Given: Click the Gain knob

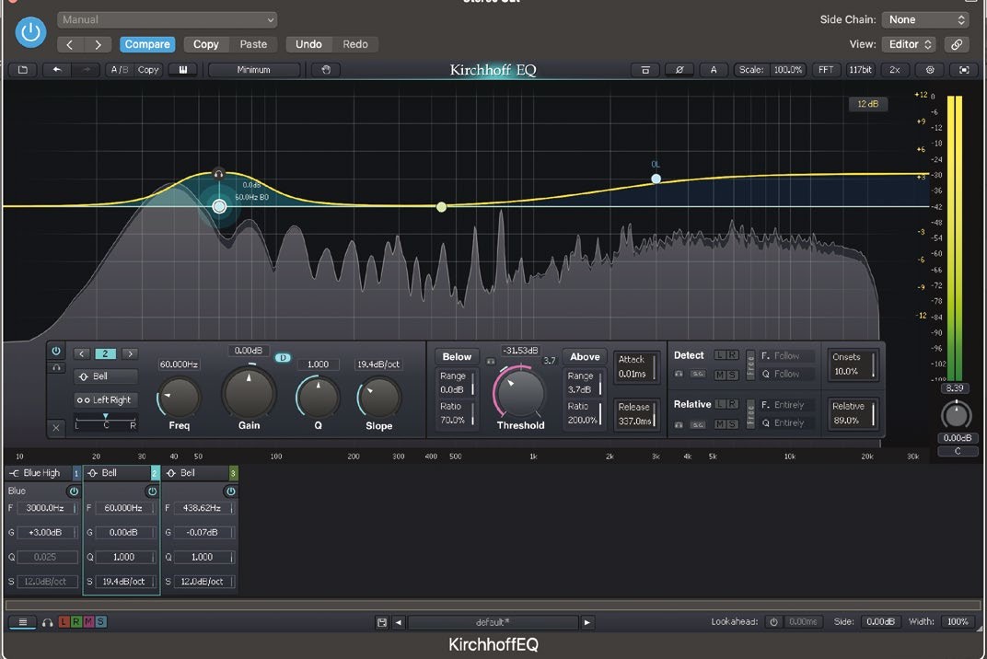Looking at the screenshot, I should point(249,393).
